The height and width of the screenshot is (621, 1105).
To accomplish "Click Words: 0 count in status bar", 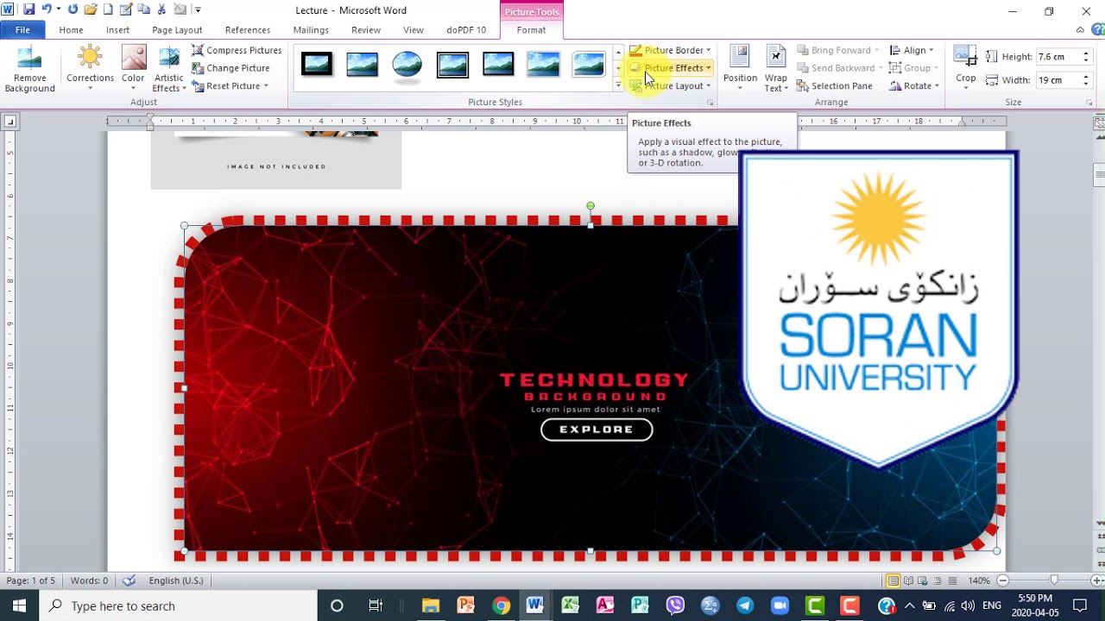I will click(x=89, y=580).
